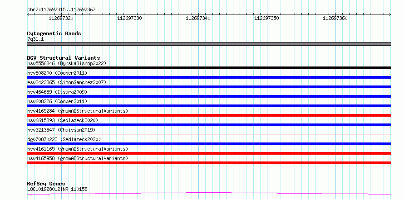404x199 pixels.
Task: Click the nsv5556846 black variant bar
Action: [209, 68]
